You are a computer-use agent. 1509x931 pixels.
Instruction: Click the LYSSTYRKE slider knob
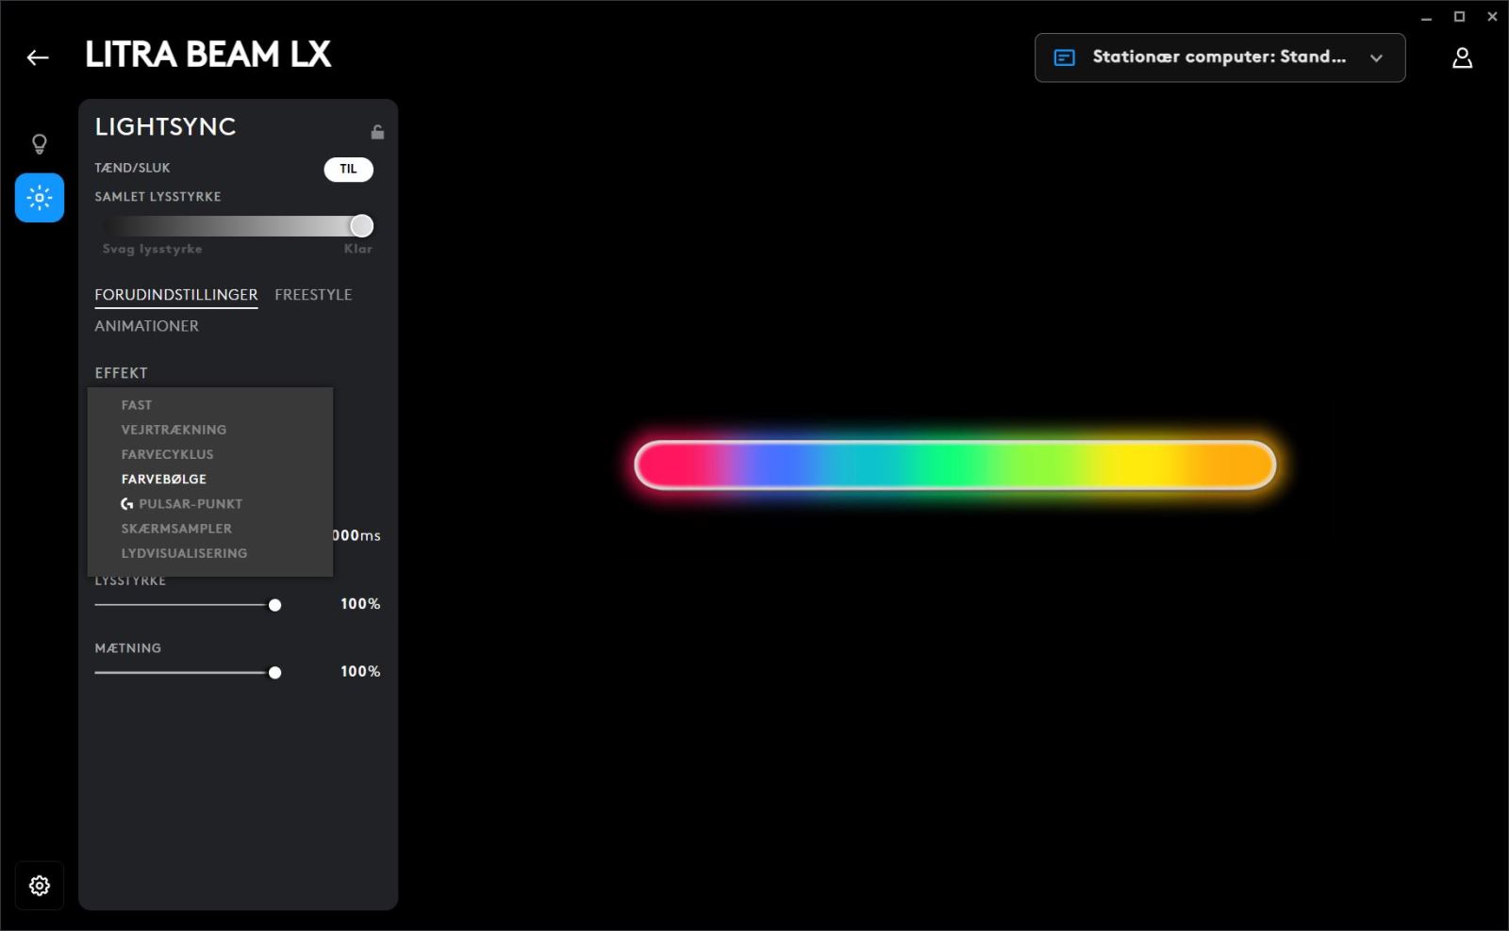[274, 605]
